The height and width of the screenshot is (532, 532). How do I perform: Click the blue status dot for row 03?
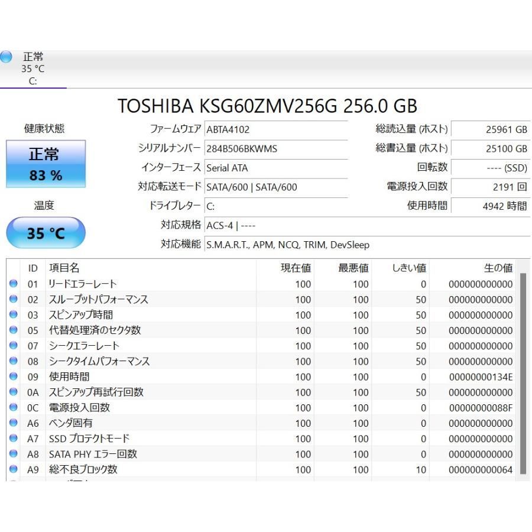click(x=14, y=314)
